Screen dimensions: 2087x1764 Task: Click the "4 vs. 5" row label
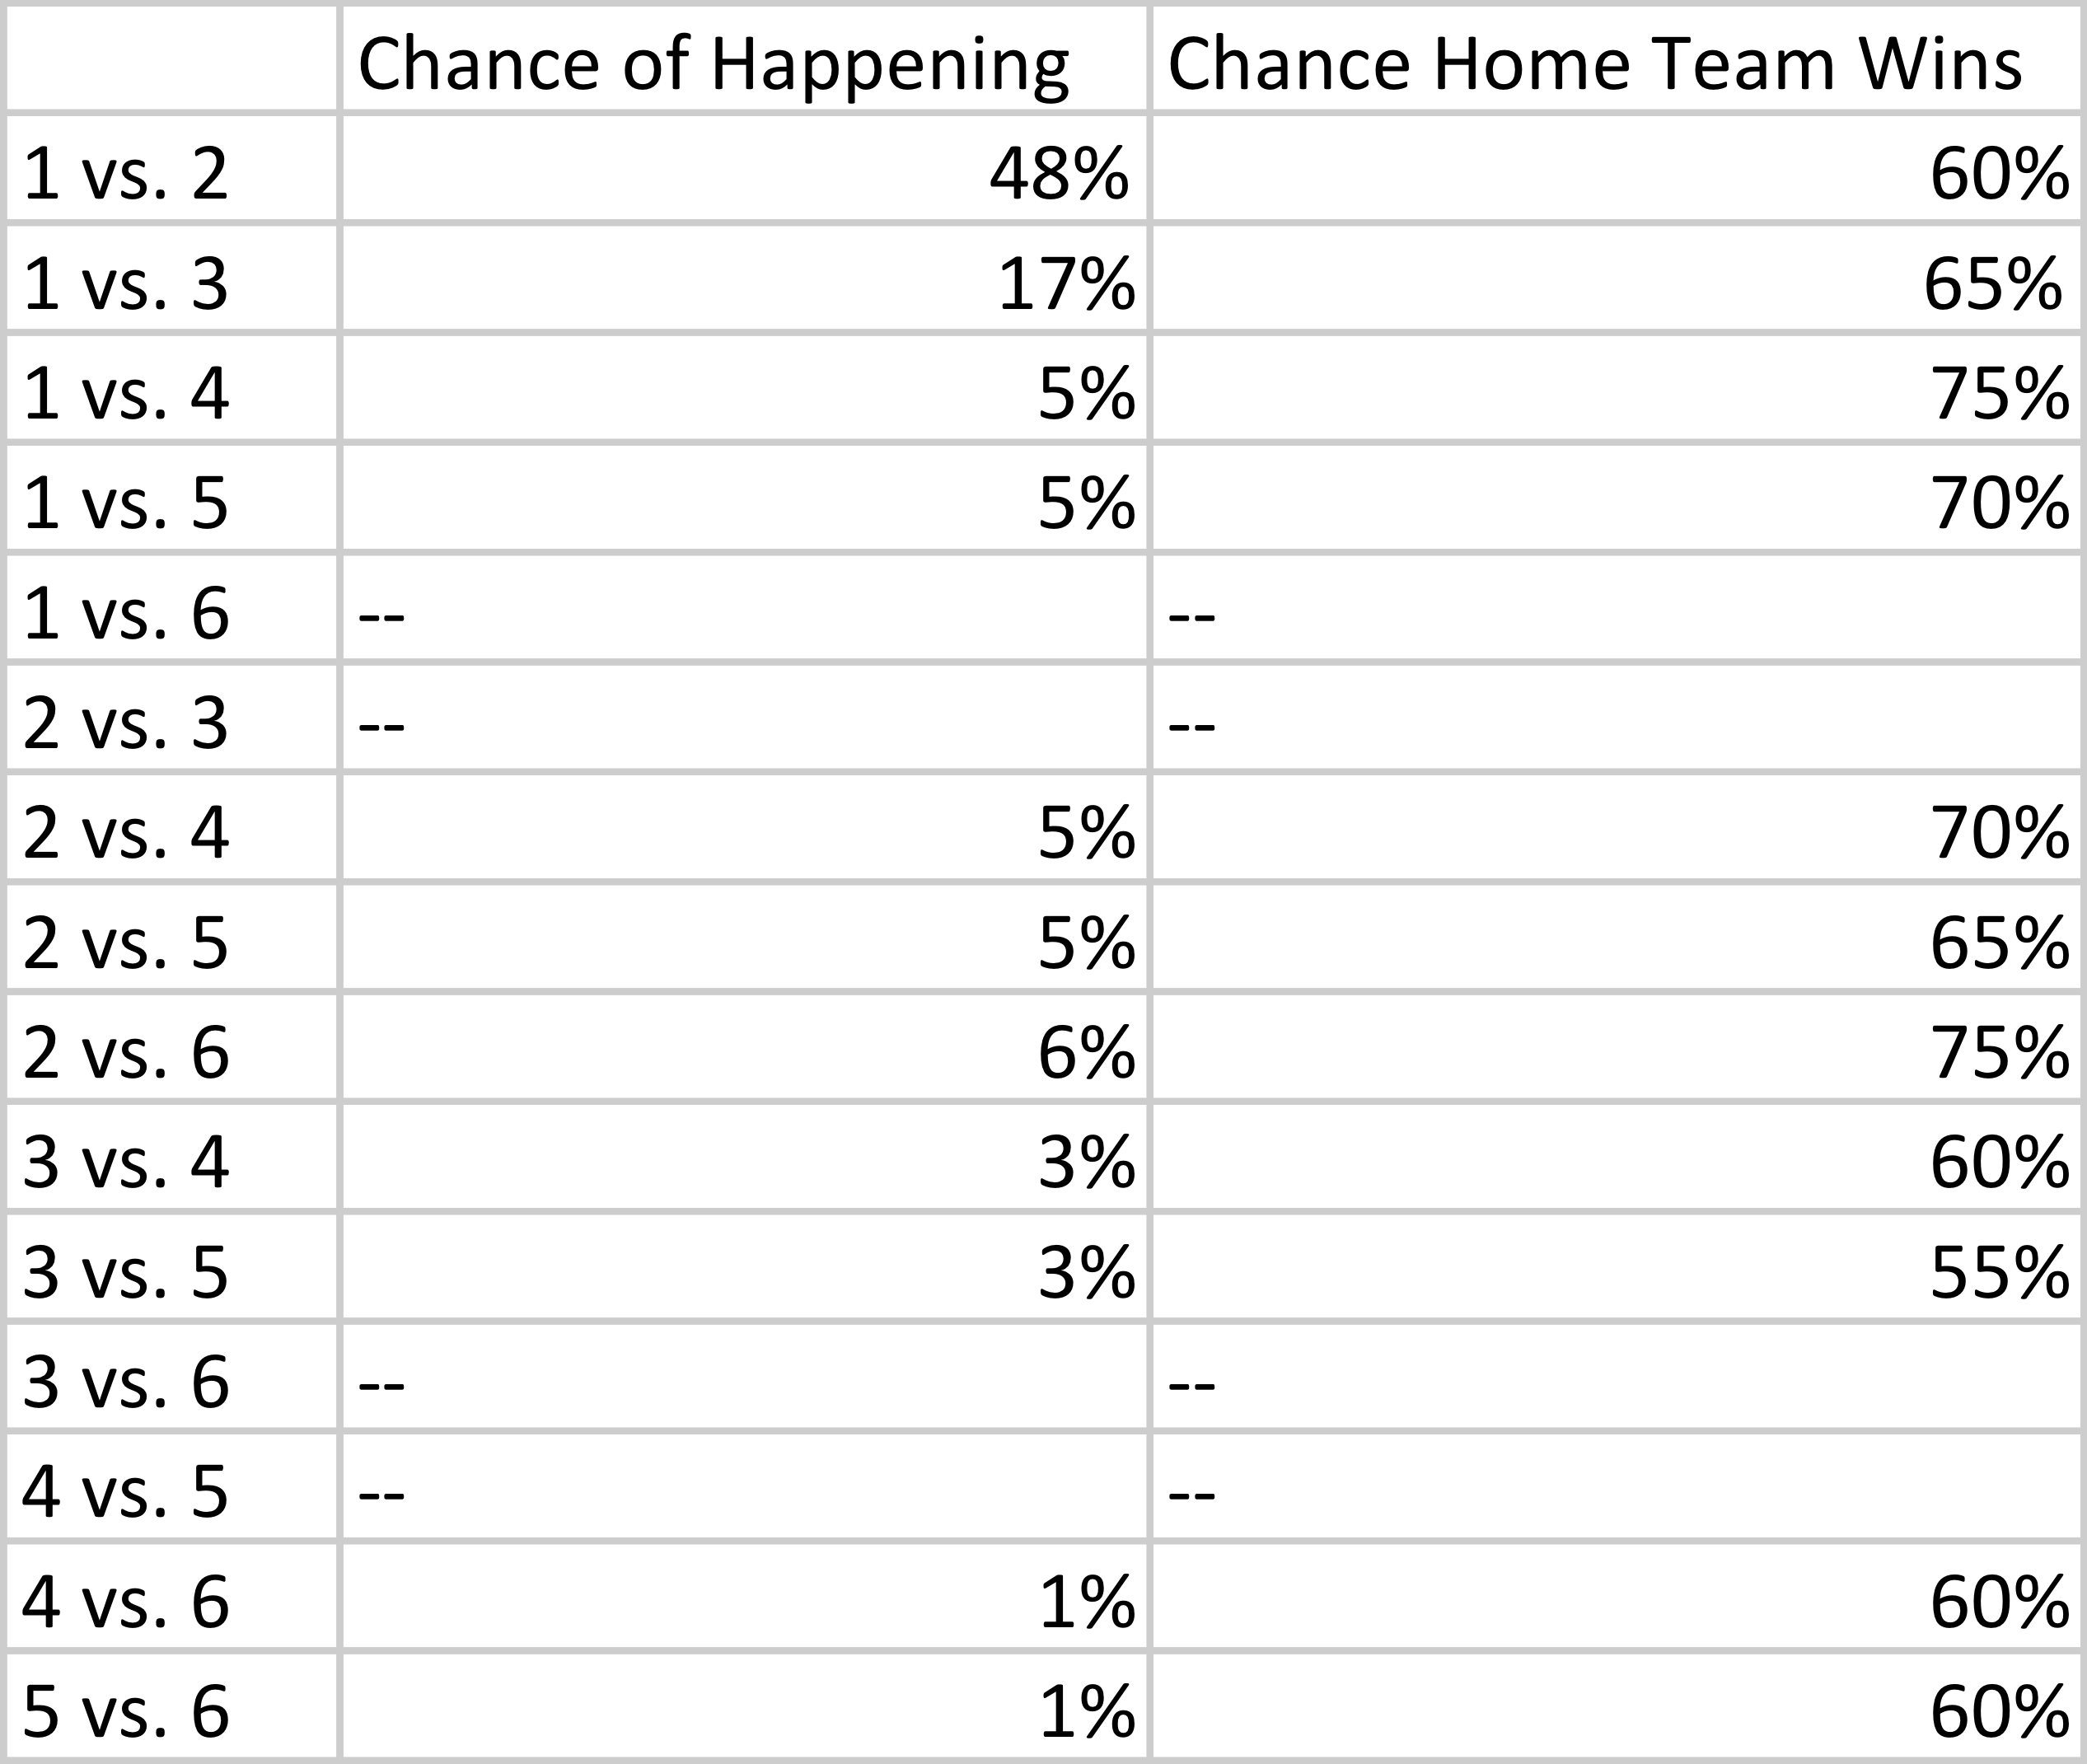tap(125, 1492)
